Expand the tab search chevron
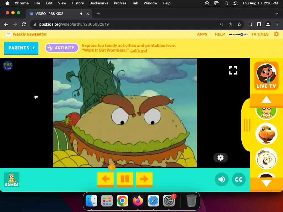 (x=277, y=14)
